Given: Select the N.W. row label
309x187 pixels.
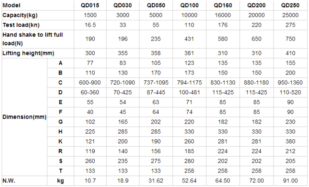Looking at the screenshot, I should click(x=9, y=181).
